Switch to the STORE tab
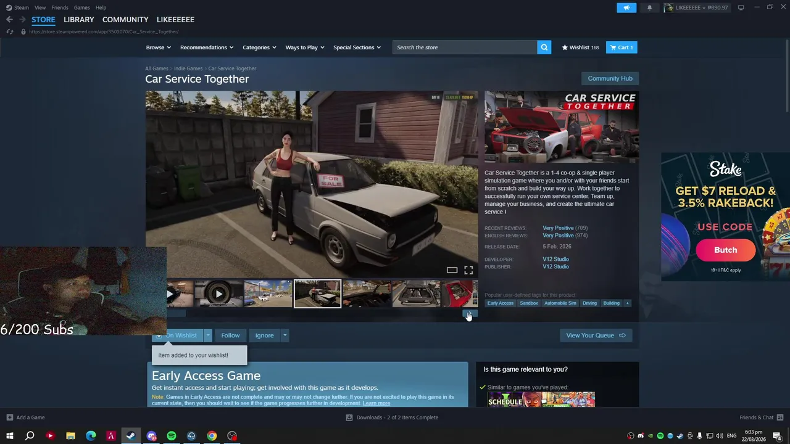The height and width of the screenshot is (444, 790). (x=44, y=20)
